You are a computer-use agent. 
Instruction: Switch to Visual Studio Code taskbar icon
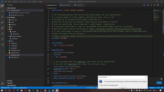[x=49, y=90]
